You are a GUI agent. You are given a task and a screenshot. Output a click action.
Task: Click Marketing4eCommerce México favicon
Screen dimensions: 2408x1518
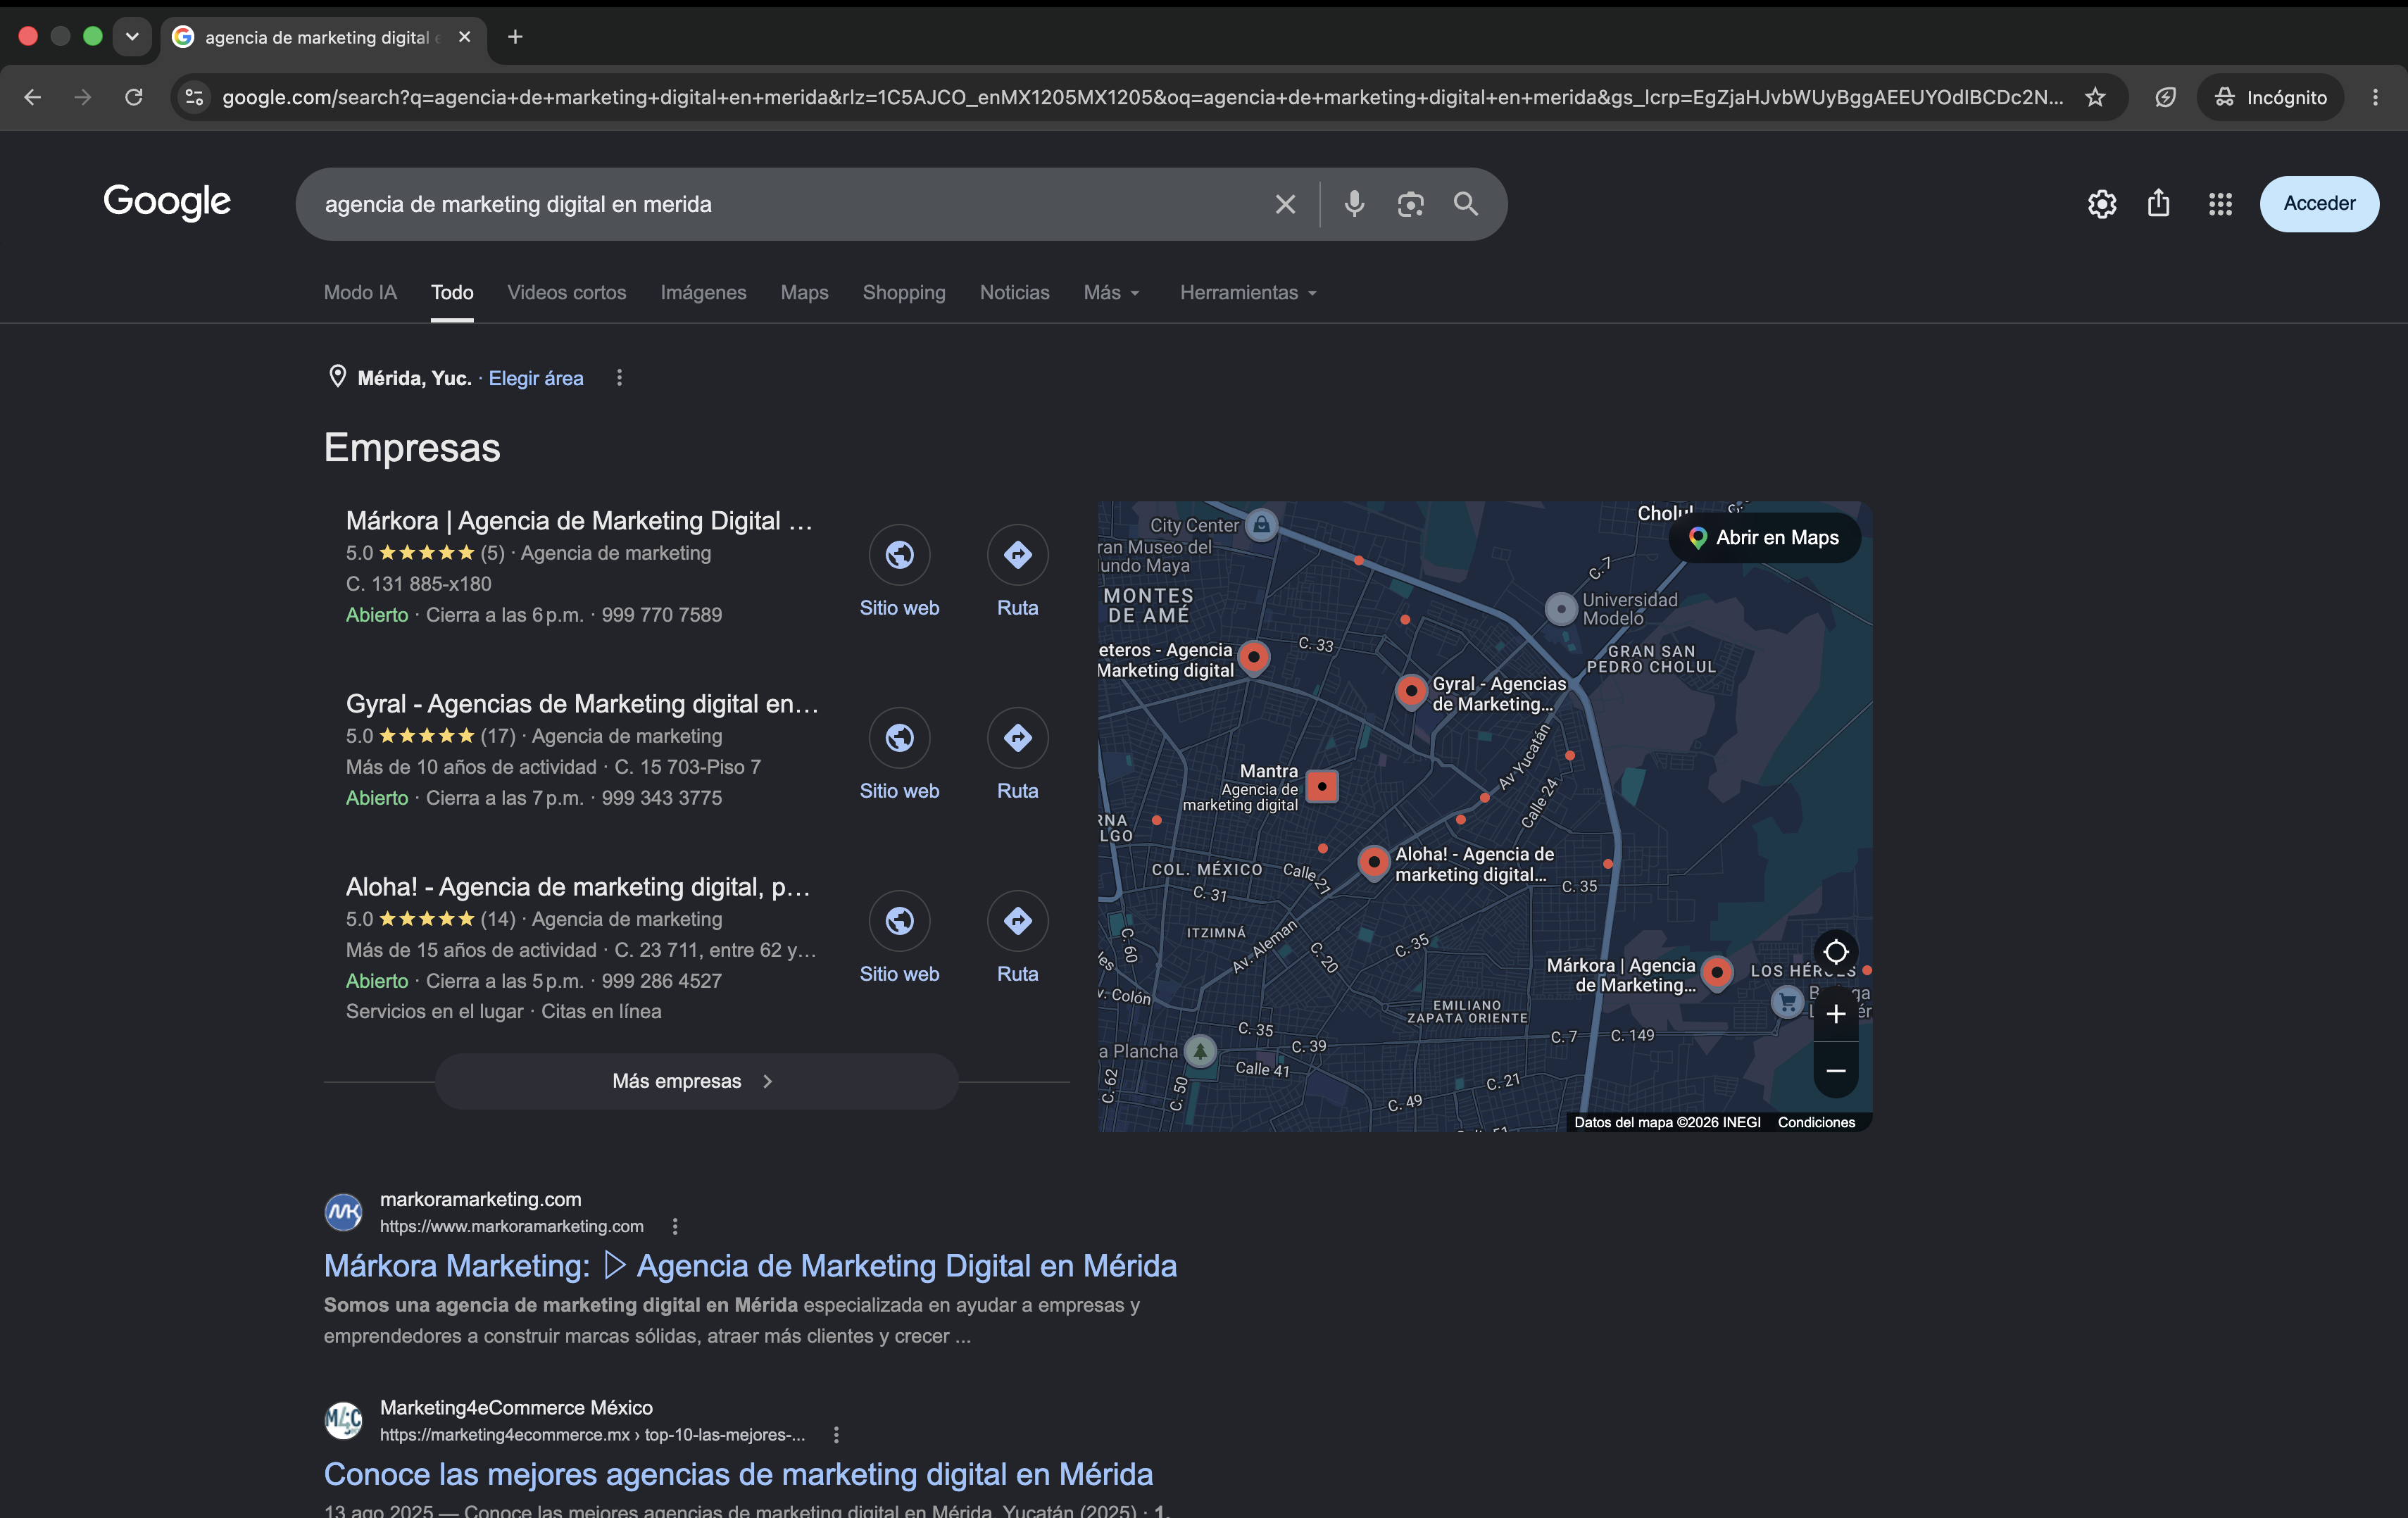(343, 1420)
